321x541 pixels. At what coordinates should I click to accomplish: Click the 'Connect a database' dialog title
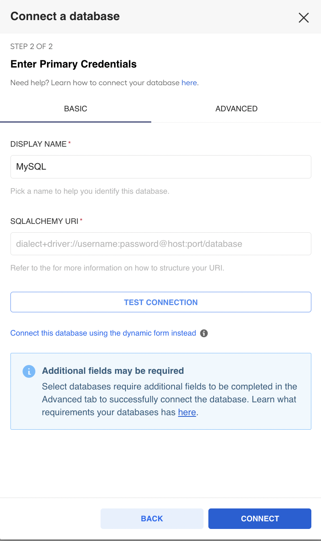click(x=65, y=16)
